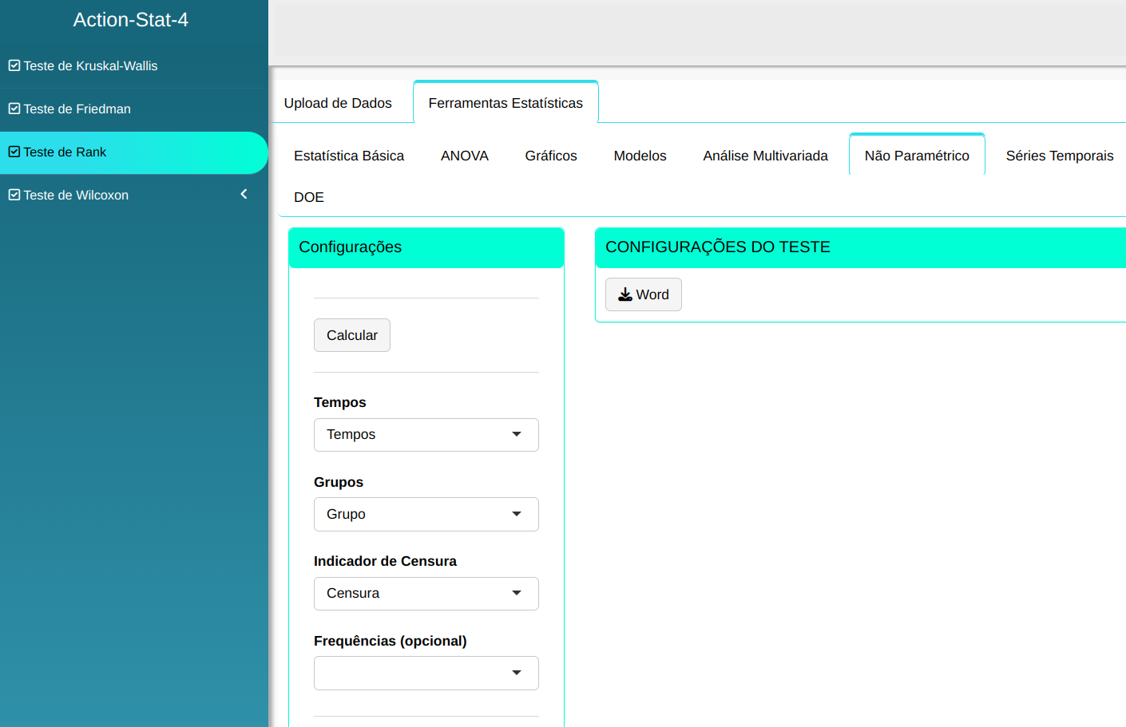Screen dimensions: 1126x727
Task: Open the Séries Temporais tab
Action: click(1059, 156)
